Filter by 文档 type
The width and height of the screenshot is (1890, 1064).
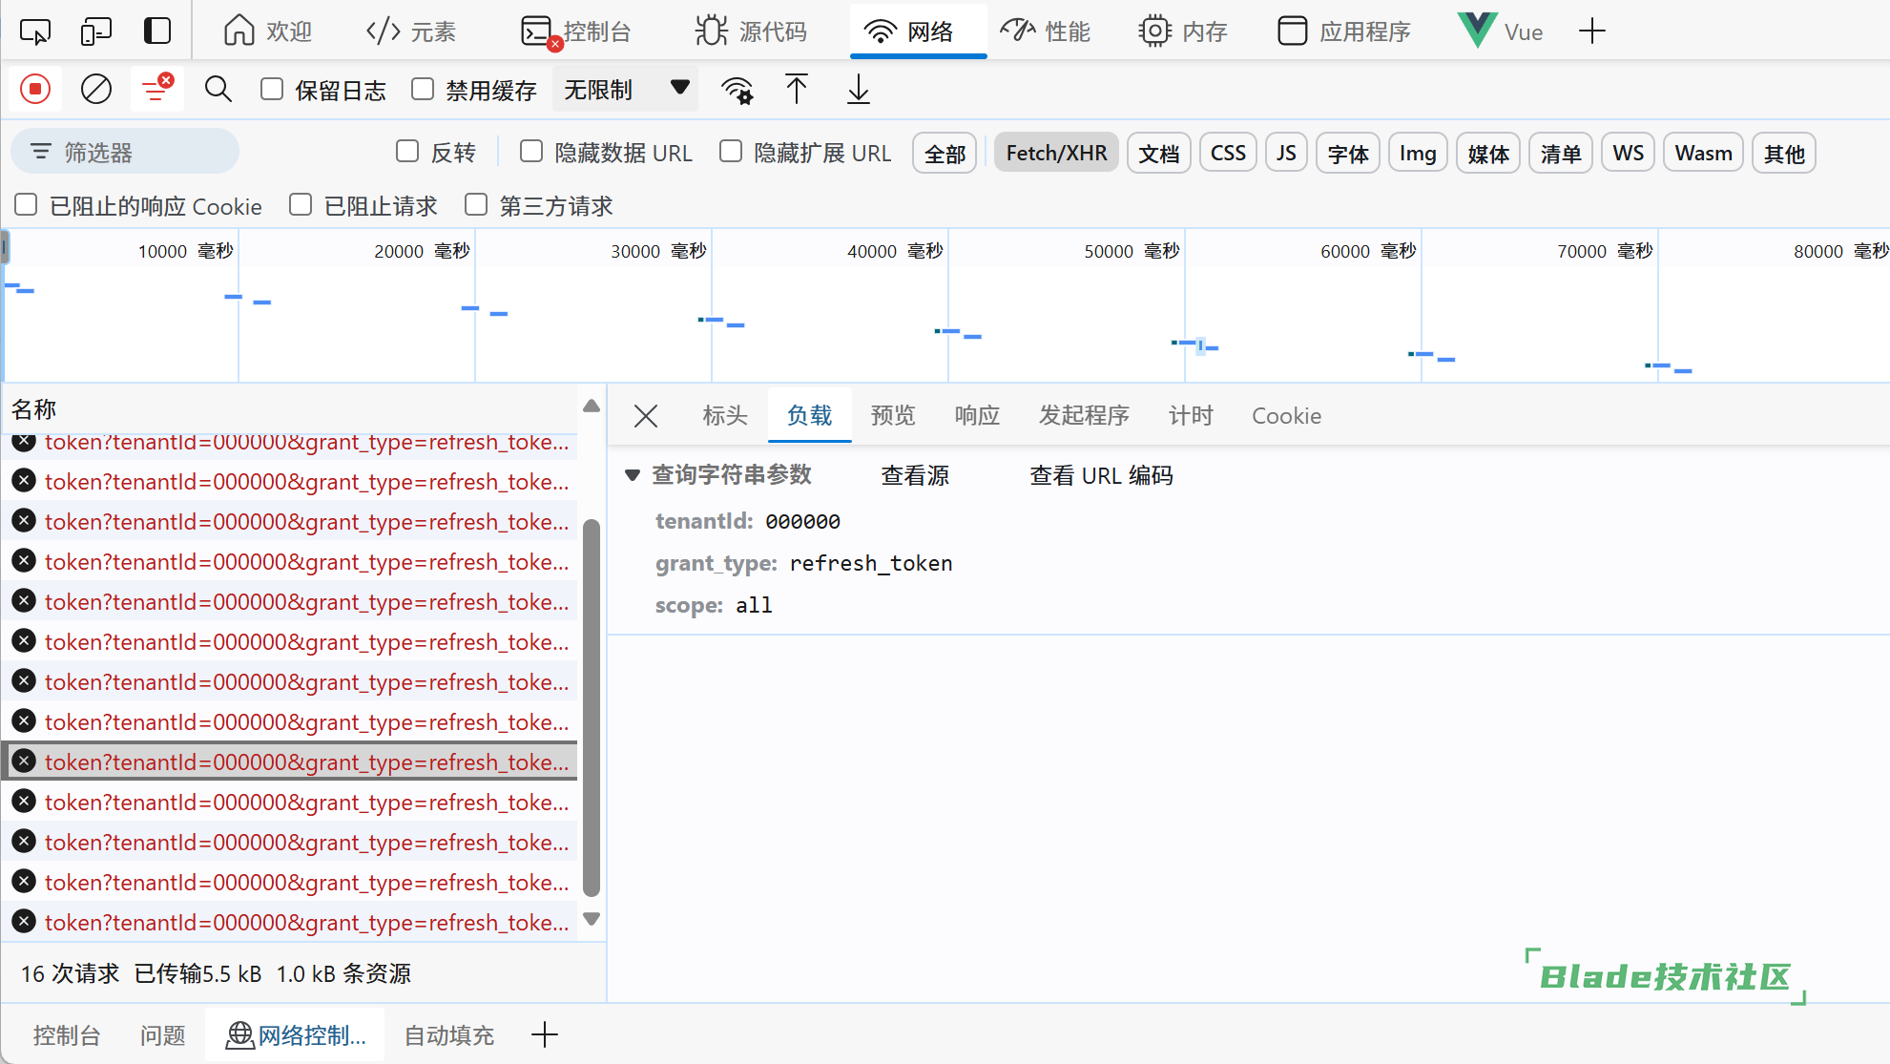pos(1159,154)
